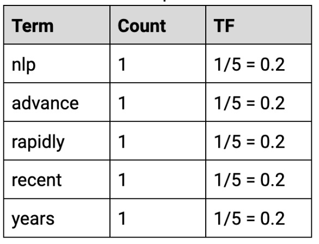Select the nlp term cell

point(57,64)
